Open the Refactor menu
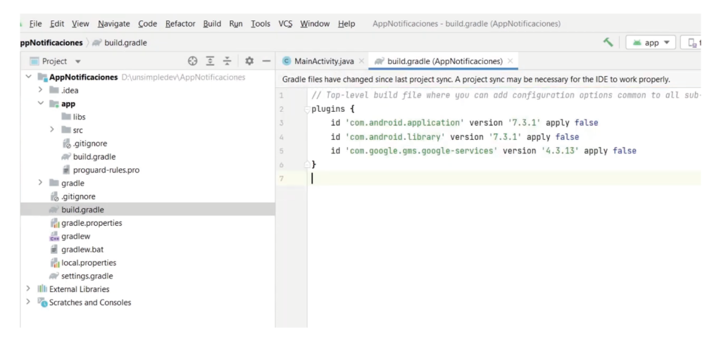Screen dimensions: 721x337 (x=180, y=24)
